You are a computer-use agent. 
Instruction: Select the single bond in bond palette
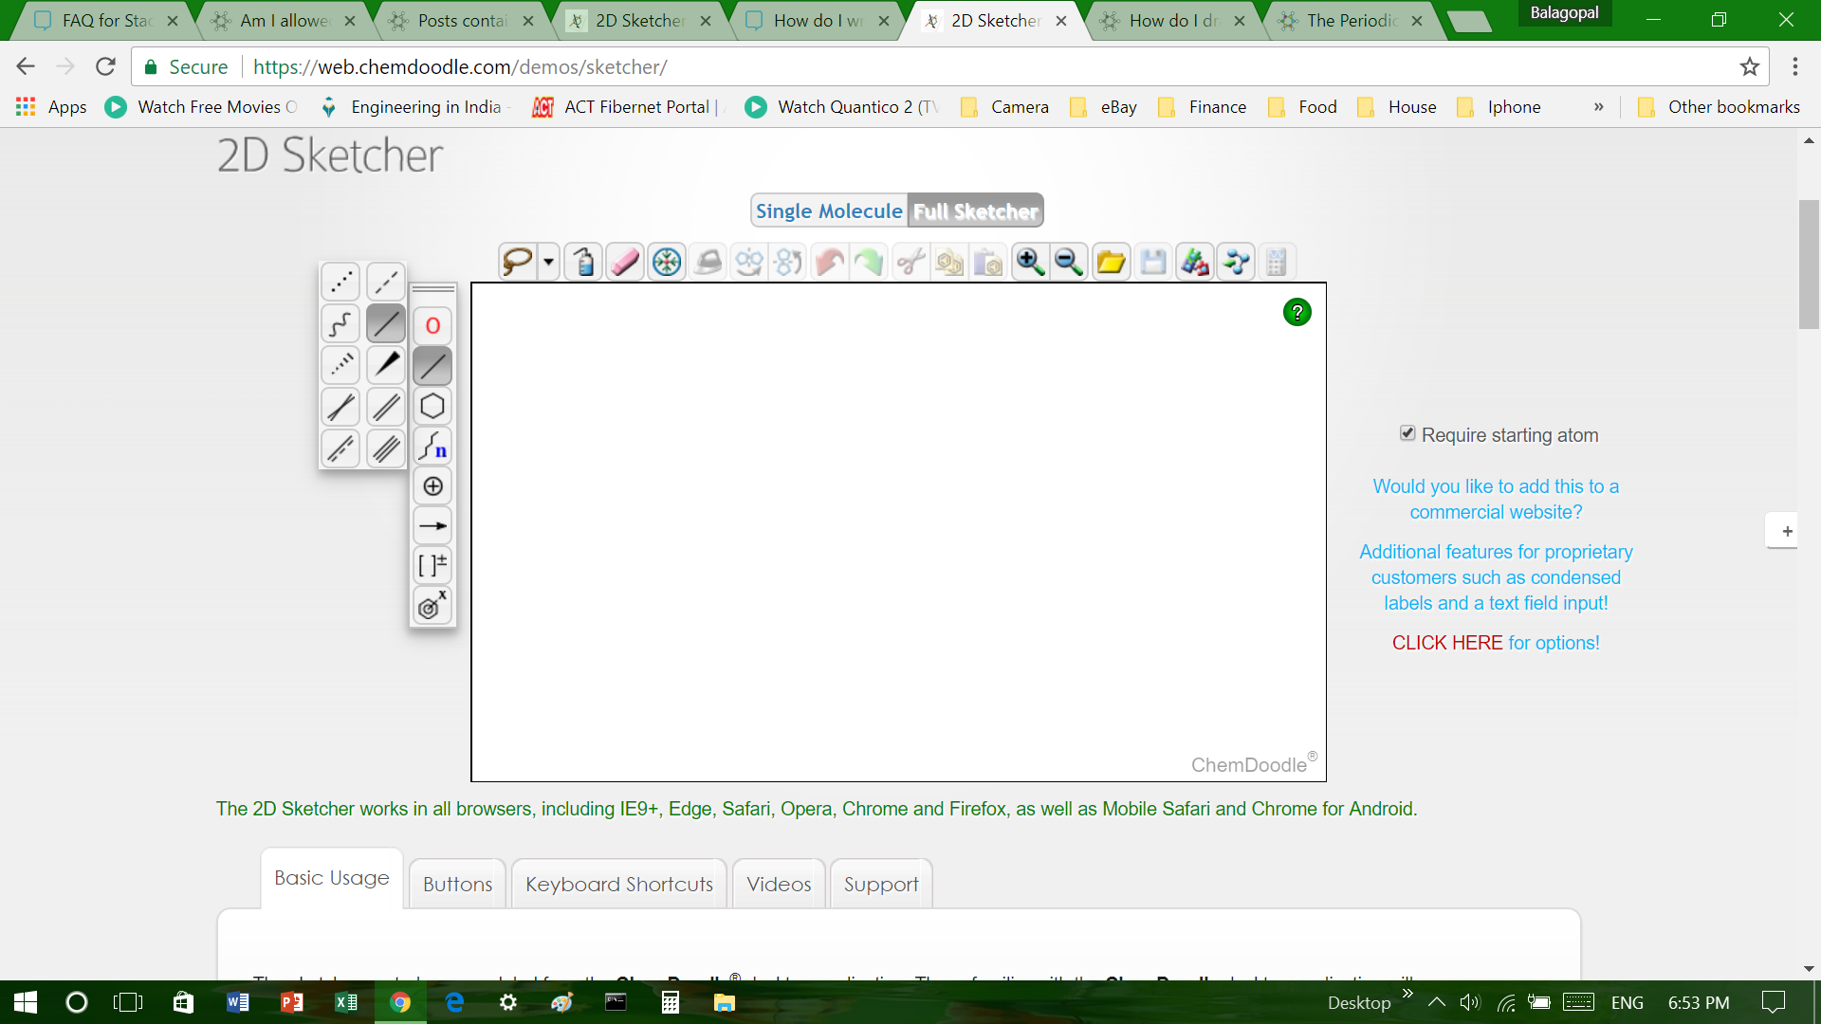pos(386,323)
